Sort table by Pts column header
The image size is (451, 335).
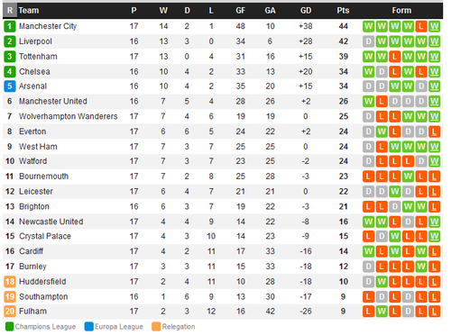pos(343,11)
